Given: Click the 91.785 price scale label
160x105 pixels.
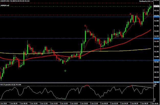Looking at the screenshot, I should [x=157, y=26].
